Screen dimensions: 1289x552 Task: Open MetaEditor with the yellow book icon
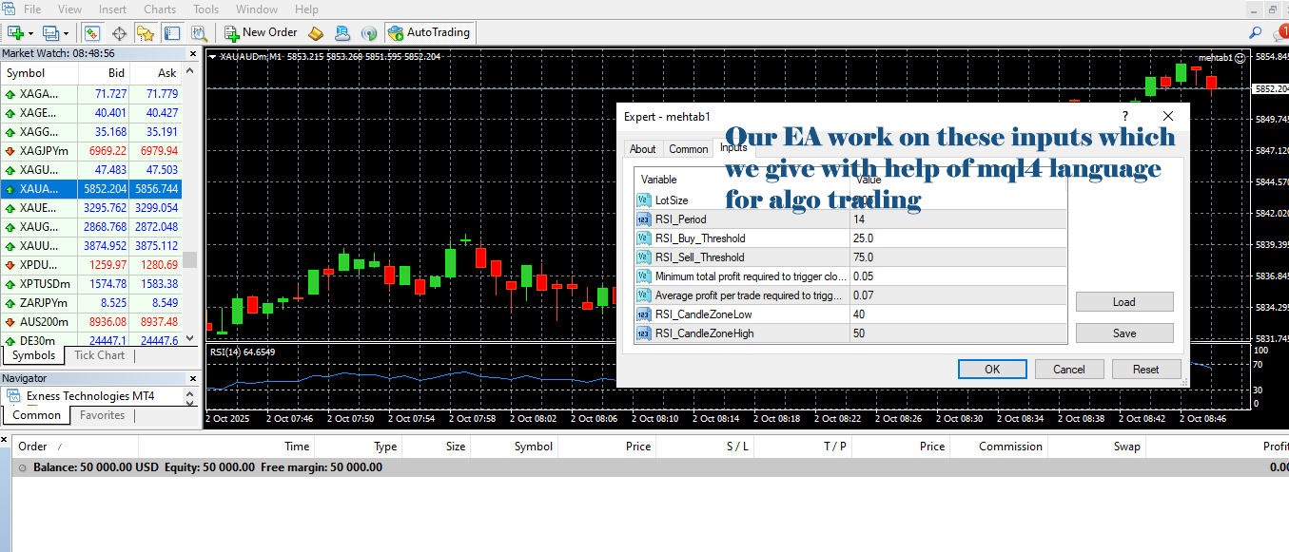(316, 32)
